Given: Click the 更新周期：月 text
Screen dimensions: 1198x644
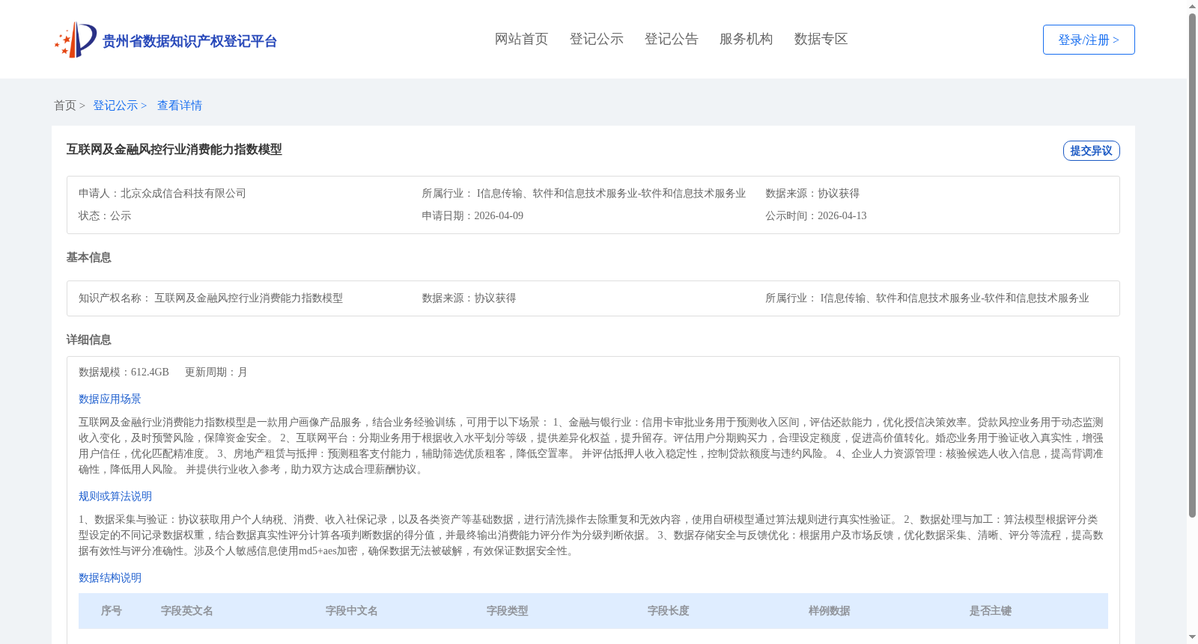Looking at the screenshot, I should [216, 372].
